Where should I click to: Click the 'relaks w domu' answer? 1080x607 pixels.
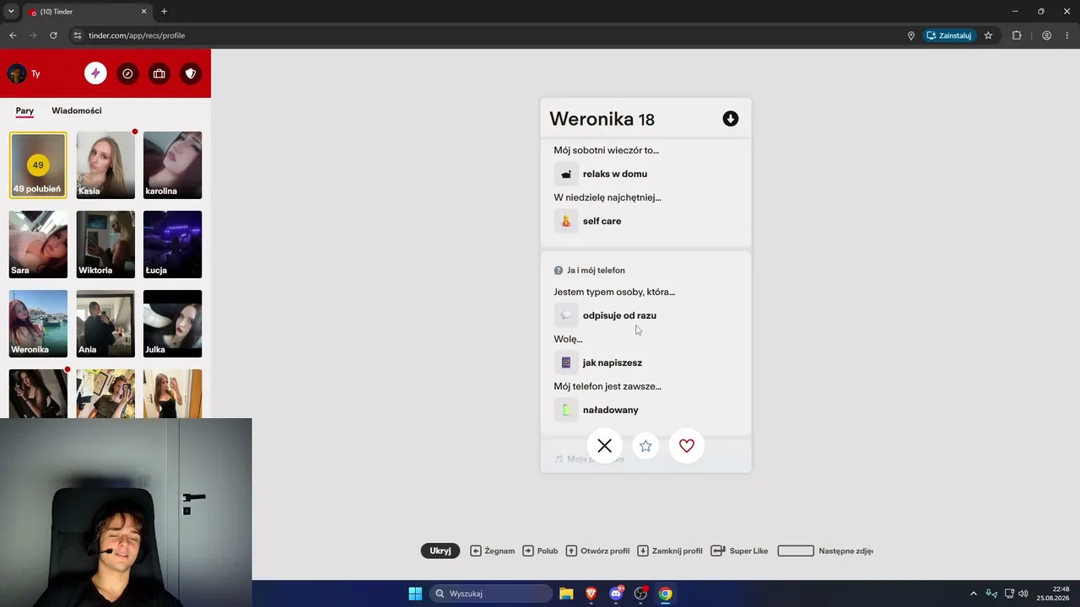click(615, 174)
